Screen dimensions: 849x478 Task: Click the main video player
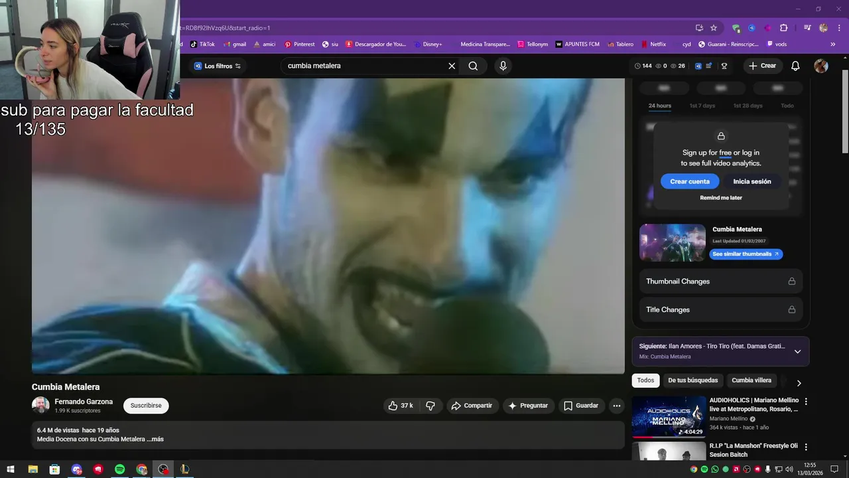328,226
